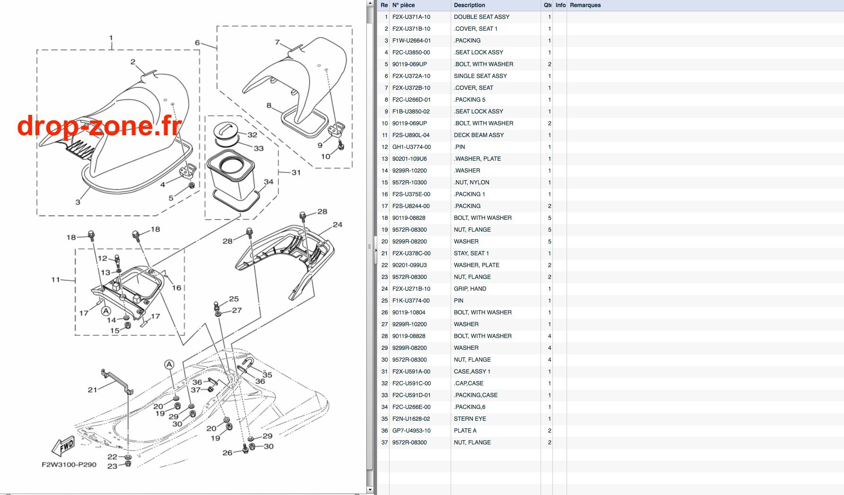Image resolution: width=844 pixels, height=495 pixels.
Task: Select the GRIP, HAND row
Action: tap(611, 289)
